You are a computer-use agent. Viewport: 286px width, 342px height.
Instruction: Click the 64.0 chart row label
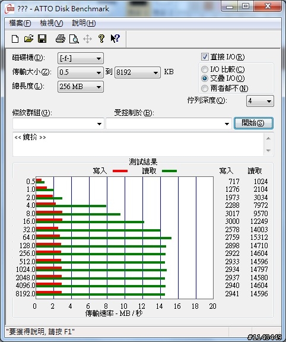(x=28, y=237)
